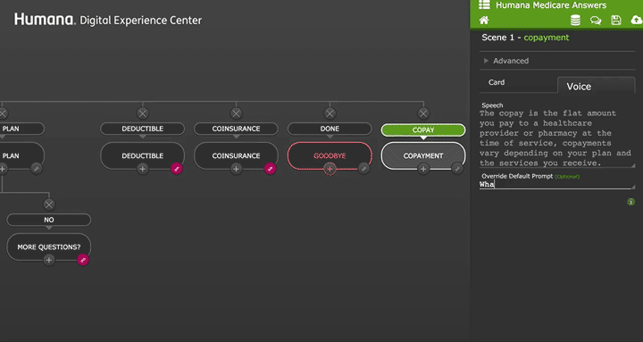The width and height of the screenshot is (643, 342).
Task: Select the green COPAY label
Action: 423,130
